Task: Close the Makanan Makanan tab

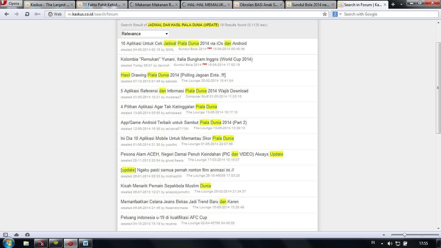Action: point(176,5)
